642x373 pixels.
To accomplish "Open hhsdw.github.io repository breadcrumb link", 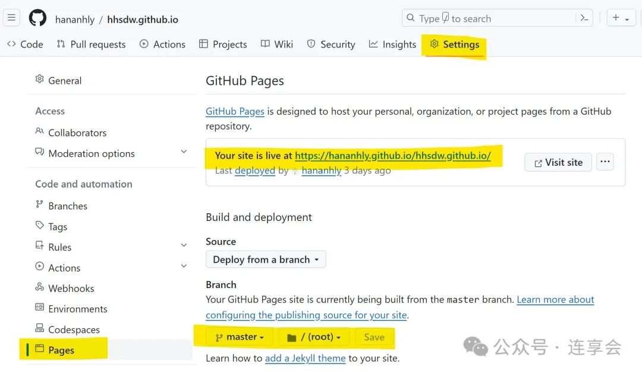I will click(143, 20).
